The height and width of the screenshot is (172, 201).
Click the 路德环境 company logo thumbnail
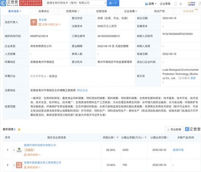tap(19, 150)
